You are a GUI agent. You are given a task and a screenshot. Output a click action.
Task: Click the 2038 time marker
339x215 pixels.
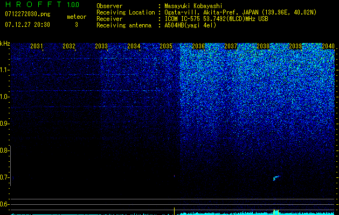[x=263, y=46]
